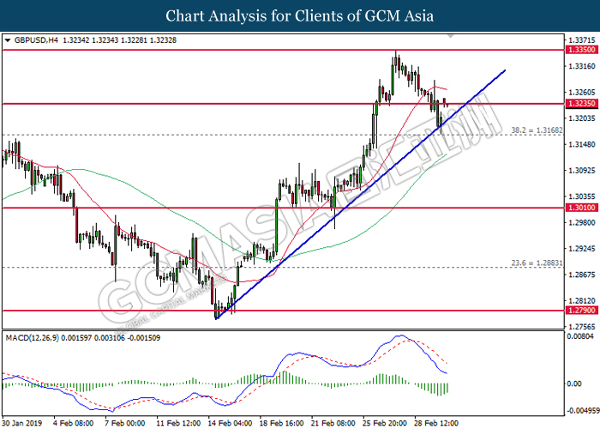Click the dropdown triangle beside GBPUSD,H4
The height and width of the screenshot is (429, 600).
coord(7,40)
